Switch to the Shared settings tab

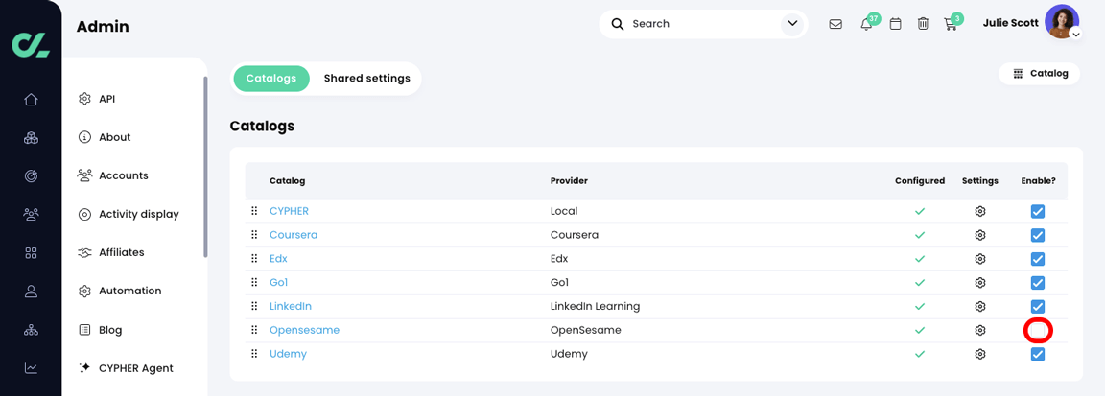(x=366, y=79)
